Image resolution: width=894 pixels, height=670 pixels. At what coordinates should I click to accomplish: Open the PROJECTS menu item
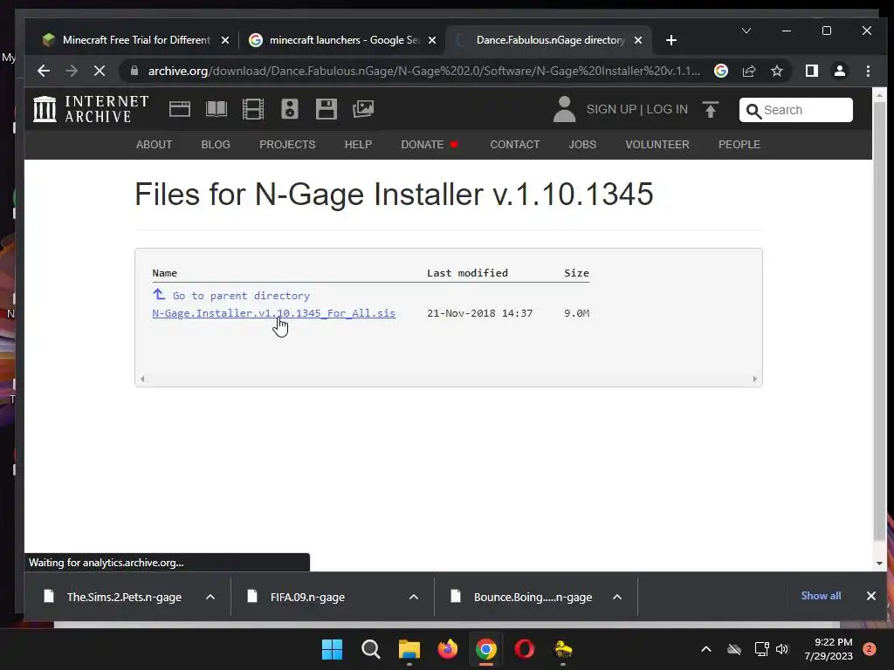pos(287,145)
